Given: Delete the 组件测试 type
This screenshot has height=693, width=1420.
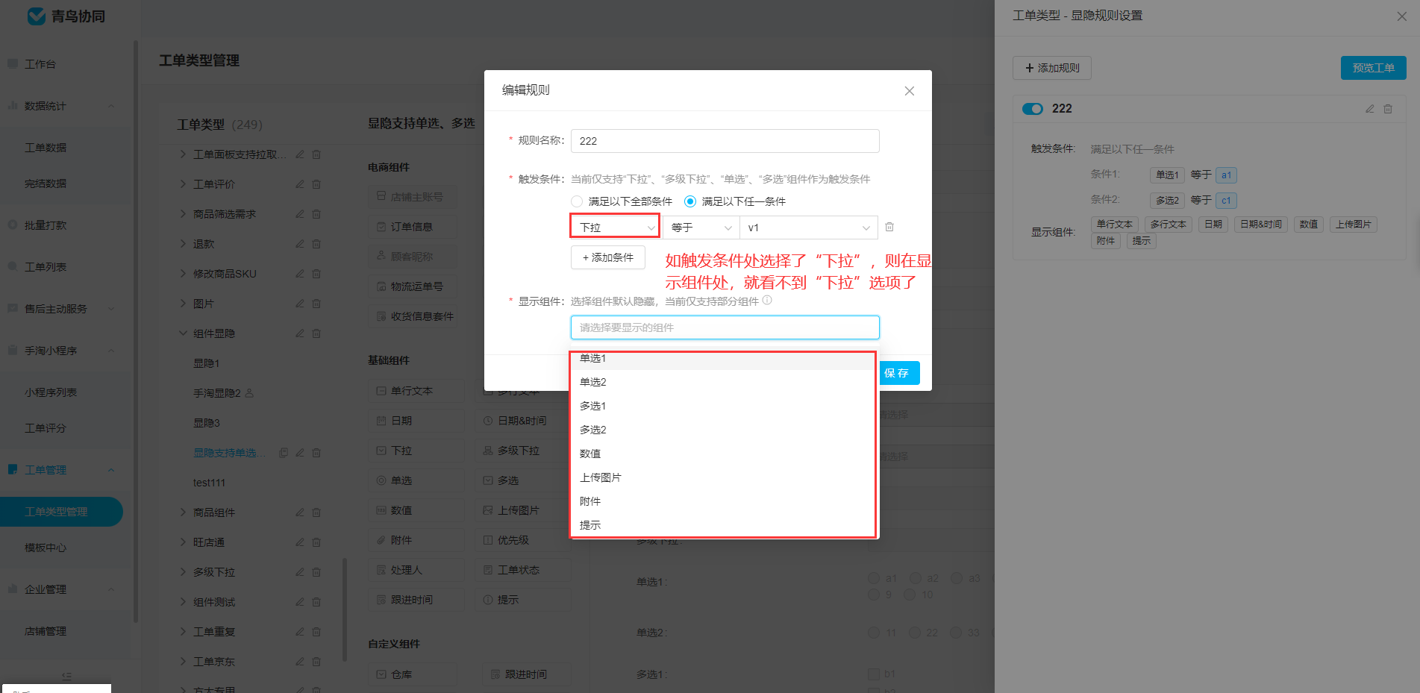Looking at the screenshot, I should click(316, 602).
